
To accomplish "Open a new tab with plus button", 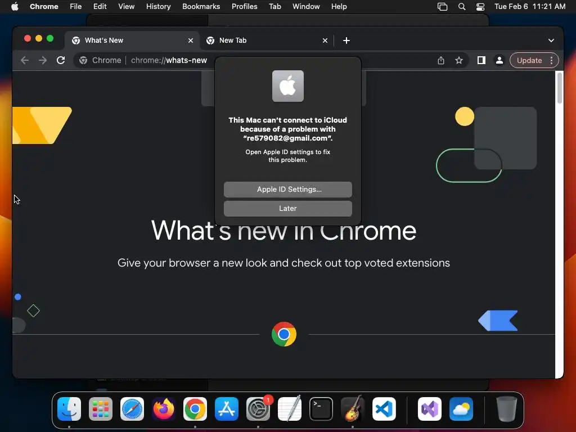I will [346, 40].
